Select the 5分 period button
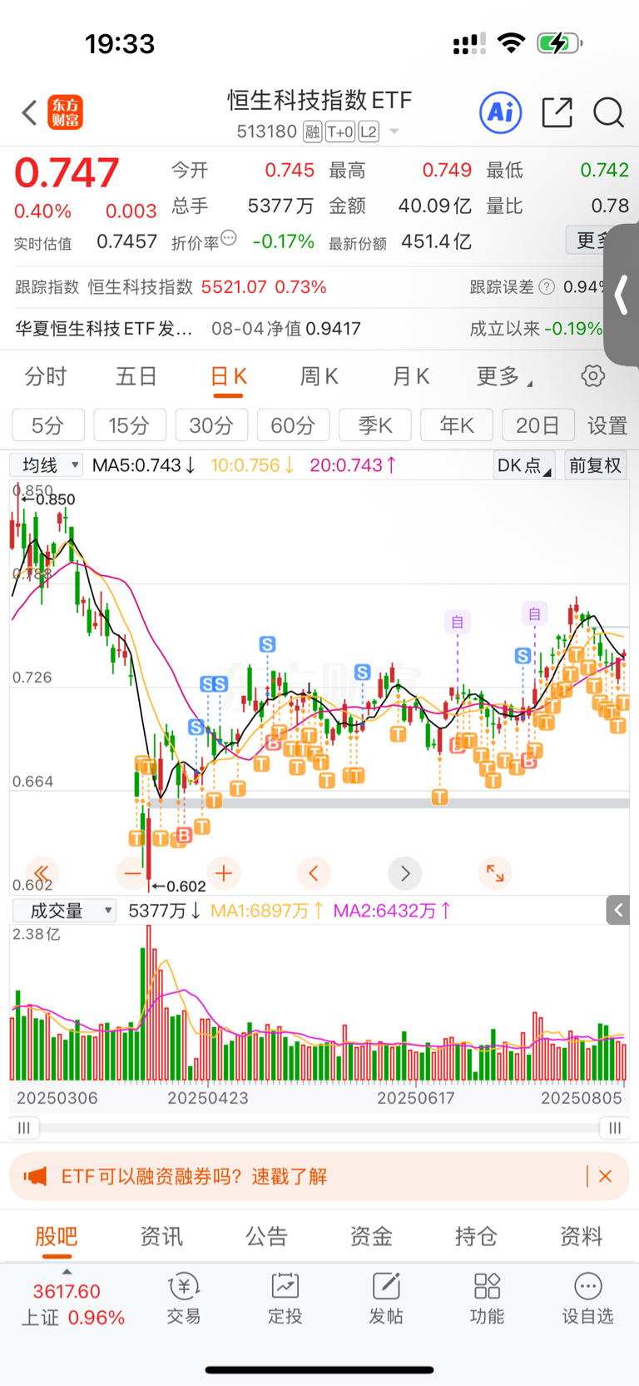This screenshot has height=1386, width=639. point(48,425)
